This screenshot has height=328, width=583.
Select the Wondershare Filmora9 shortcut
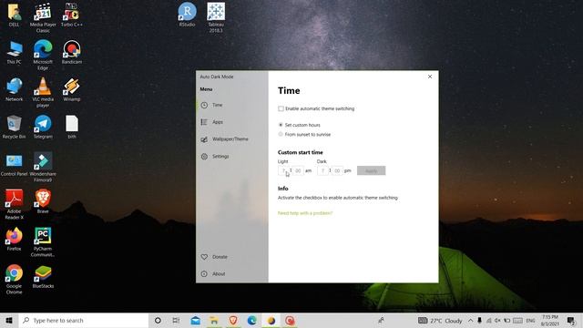coord(43,167)
